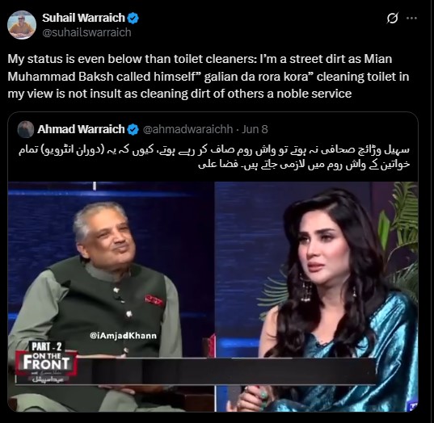Click the Grok slashed-circle icon
This screenshot has width=434, height=423.
392,19
